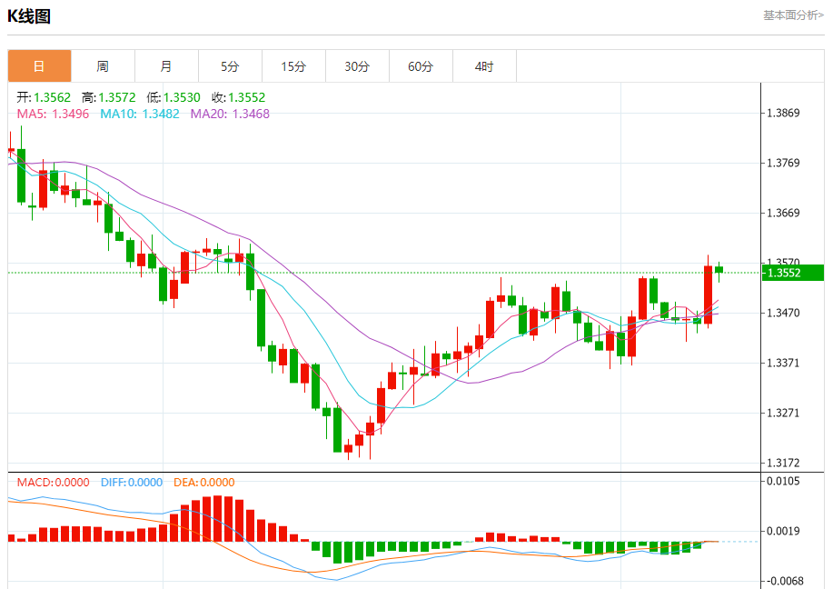Click the 1.3371 price axis label
The height and width of the screenshot is (589, 833).
click(783, 363)
